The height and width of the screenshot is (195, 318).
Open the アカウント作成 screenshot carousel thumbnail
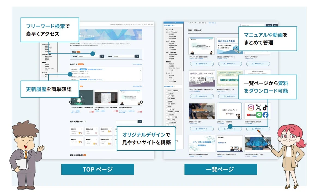click(106, 98)
